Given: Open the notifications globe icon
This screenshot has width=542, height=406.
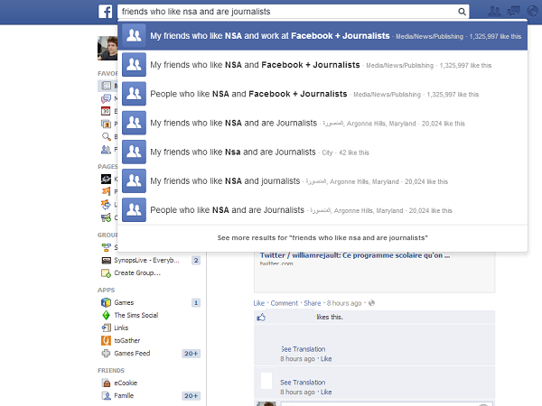Looking at the screenshot, I should (532, 12).
